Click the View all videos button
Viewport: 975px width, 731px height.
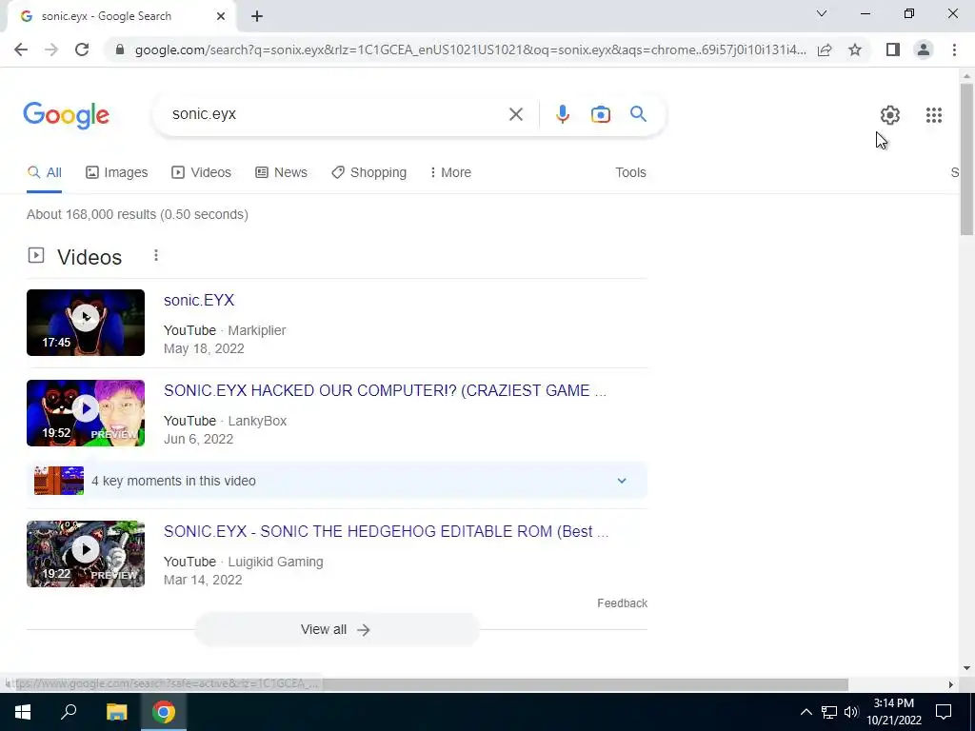tap(336, 630)
